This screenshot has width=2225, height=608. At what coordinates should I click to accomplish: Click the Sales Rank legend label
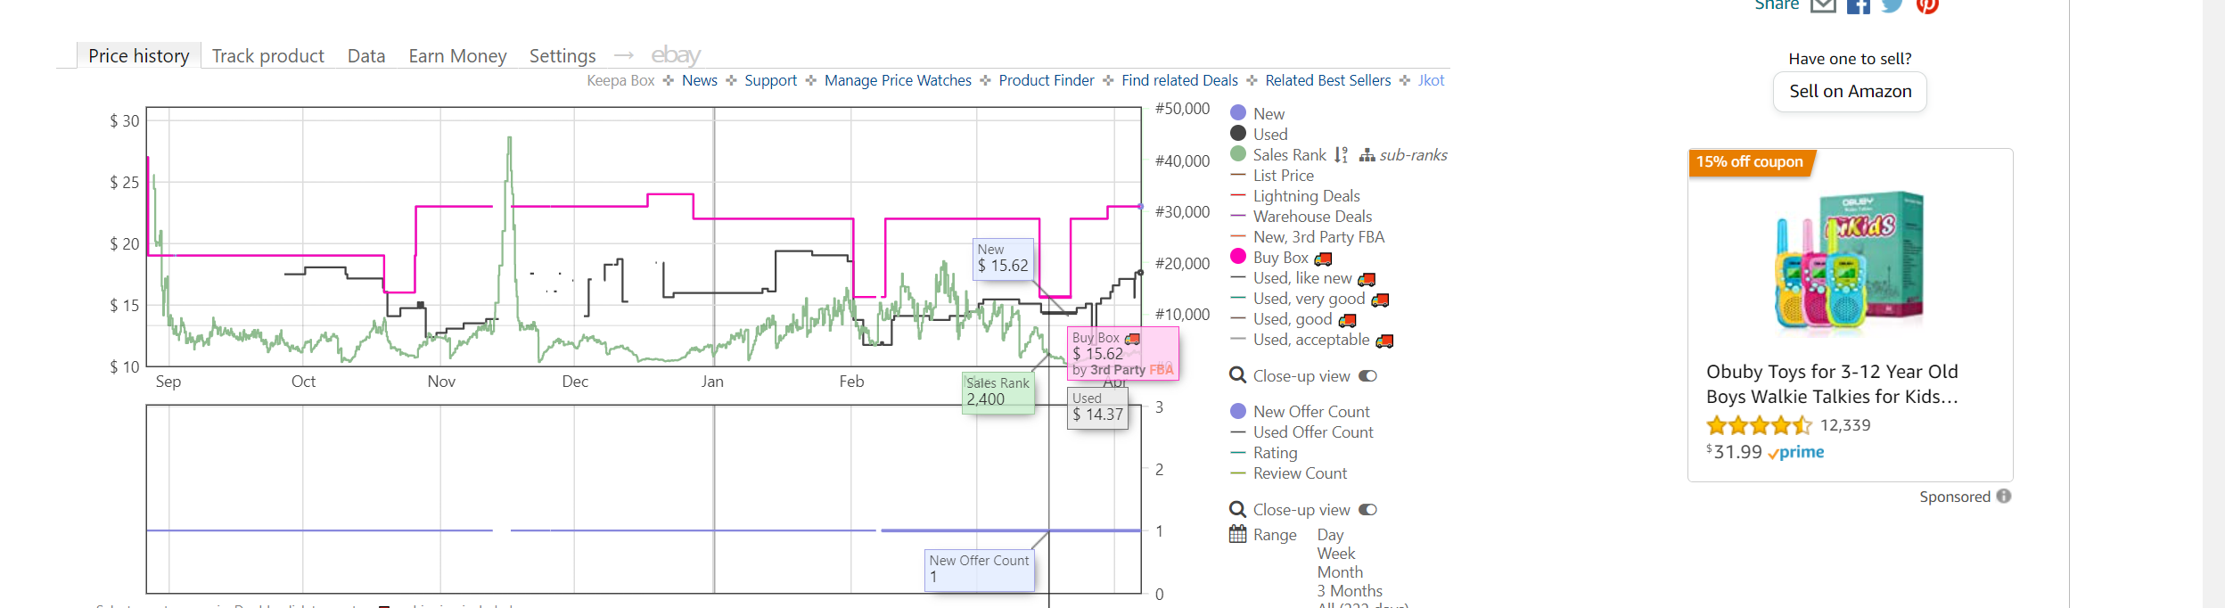[x=1289, y=155]
